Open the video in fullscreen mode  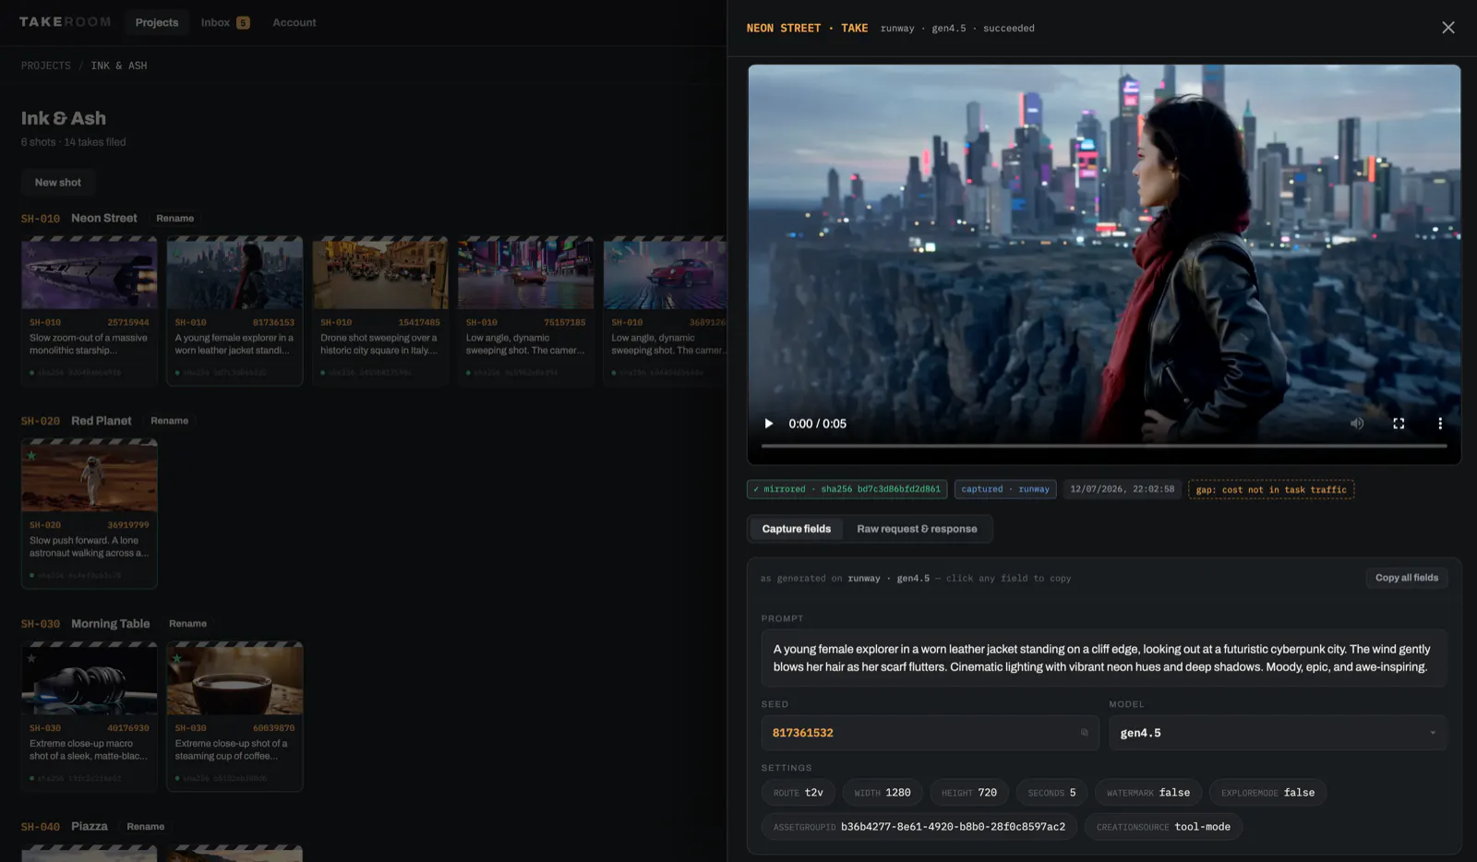click(1399, 424)
